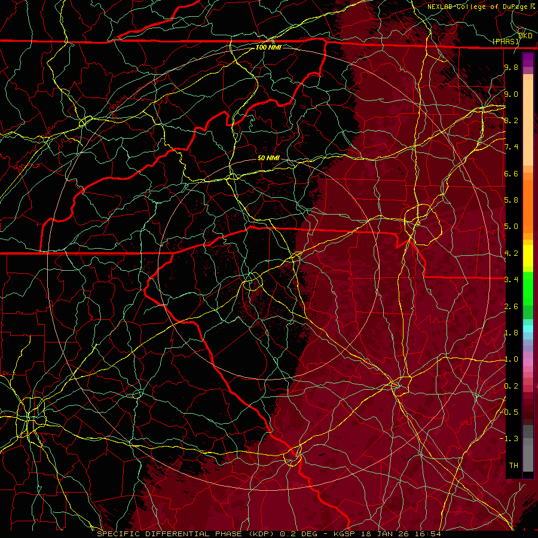Click the 9.0 value on the color scale
Image resolution: width=538 pixels, height=538 pixels.
[511, 94]
